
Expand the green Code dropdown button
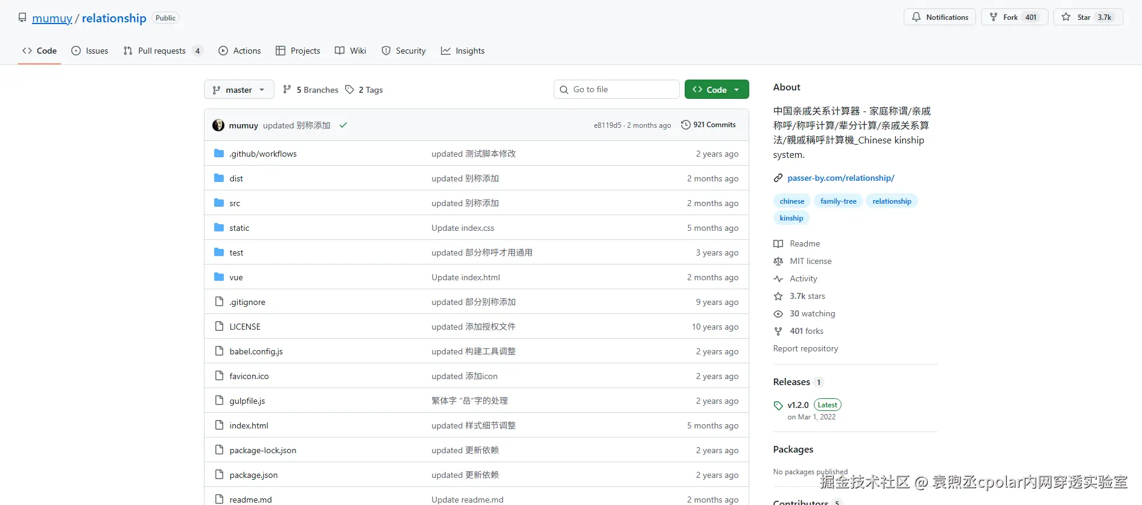pyautogui.click(x=717, y=90)
